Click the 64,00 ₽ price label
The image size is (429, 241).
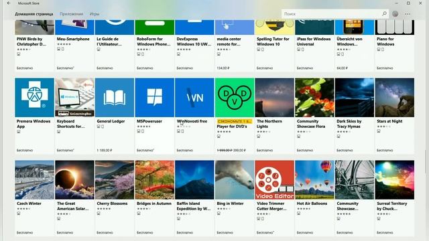point(342,68)
